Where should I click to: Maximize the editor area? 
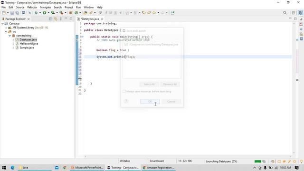[295, 19]
